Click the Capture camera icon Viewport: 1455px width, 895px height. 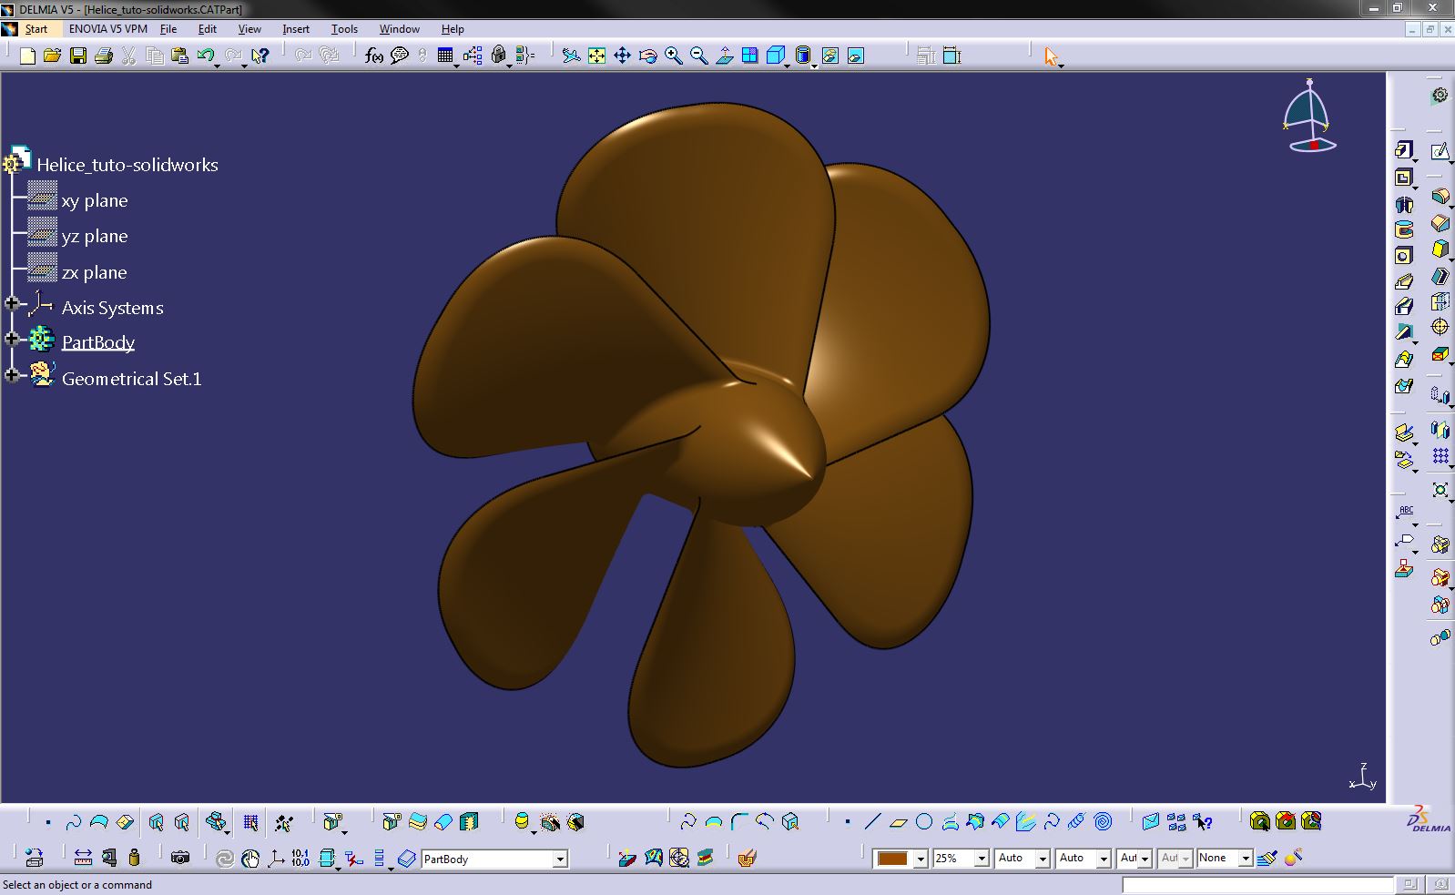[180, 858]
